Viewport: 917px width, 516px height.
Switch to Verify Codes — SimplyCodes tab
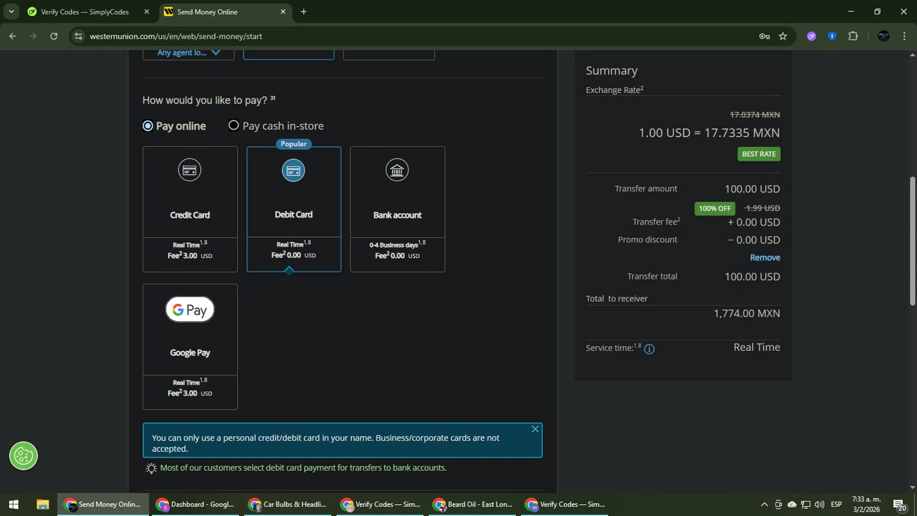pyautogui.click(x=86, y=12)
